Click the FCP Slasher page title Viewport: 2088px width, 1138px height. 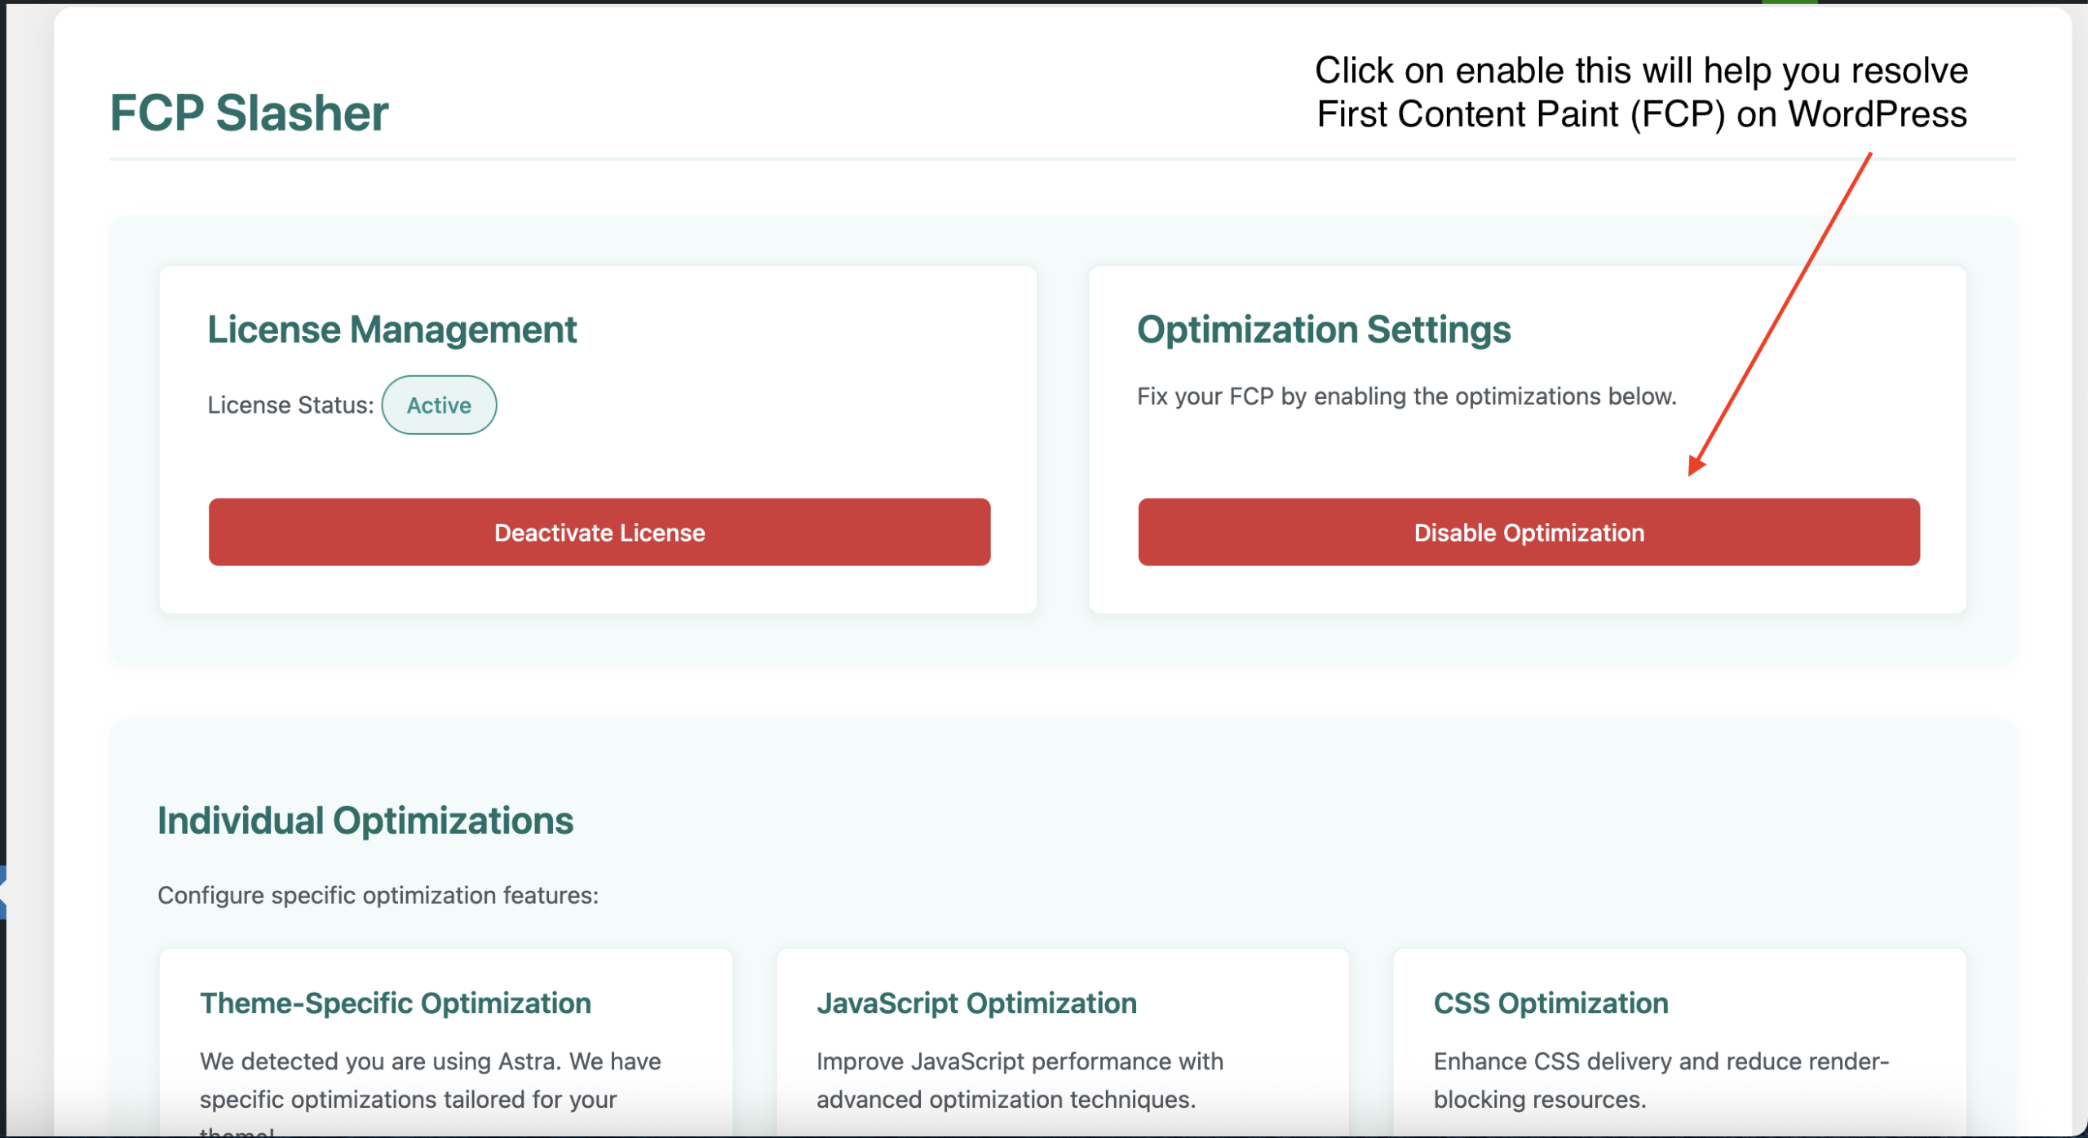click(x=249, y=113)
